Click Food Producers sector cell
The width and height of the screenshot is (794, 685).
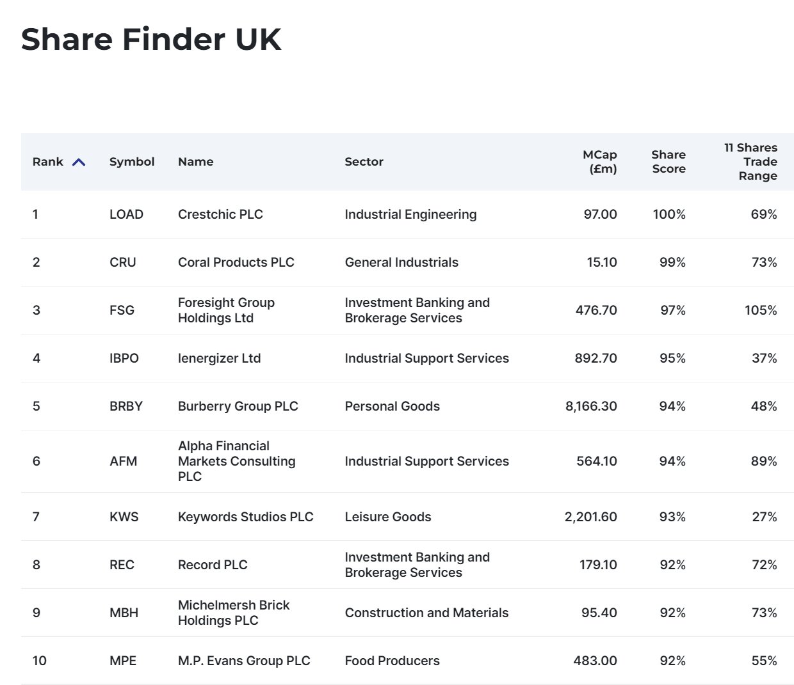click(392, 661)
